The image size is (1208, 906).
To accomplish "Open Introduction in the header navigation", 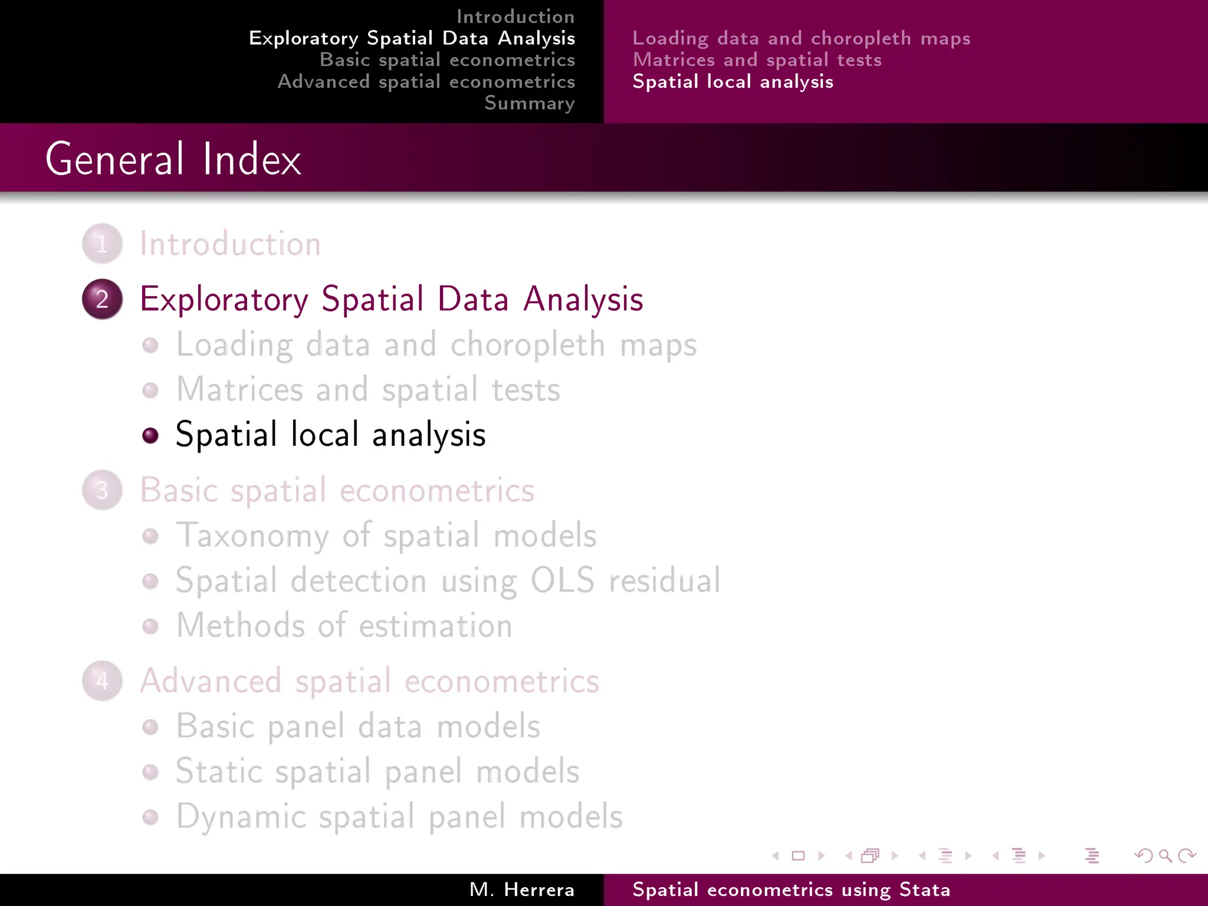I will (516, 17).
